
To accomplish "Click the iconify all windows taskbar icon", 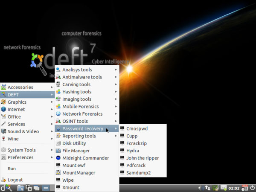I will tap(36, 188).
